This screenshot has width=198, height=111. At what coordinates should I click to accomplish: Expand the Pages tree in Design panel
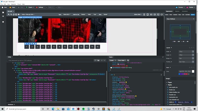pyautogui.click(x=167, y=82)
